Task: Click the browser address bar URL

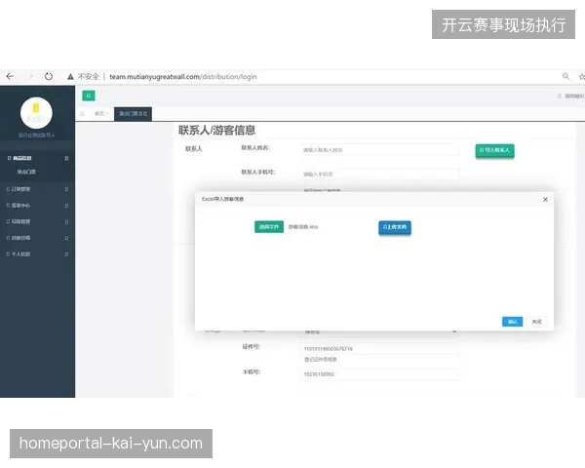Action: (183, 77)
